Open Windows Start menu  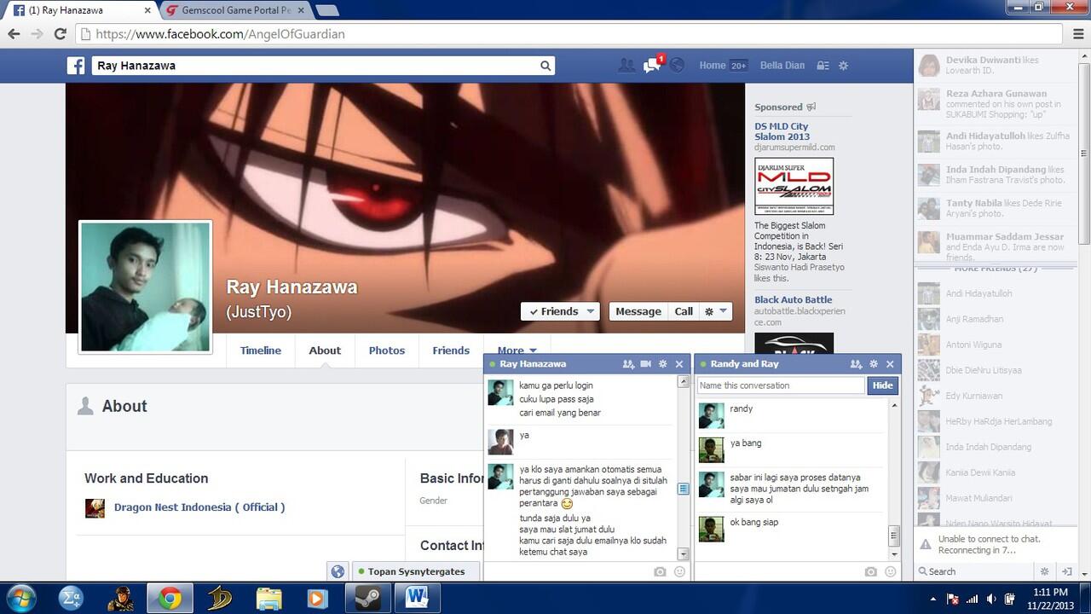coord(20,598)
